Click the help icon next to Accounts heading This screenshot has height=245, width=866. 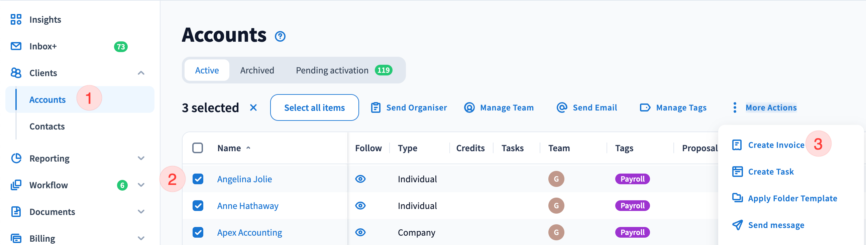(280, 36)
